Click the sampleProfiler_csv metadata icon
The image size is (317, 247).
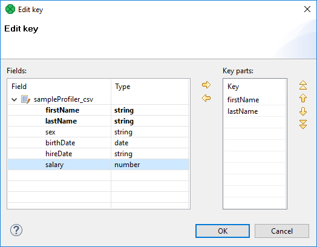point(25,99)
